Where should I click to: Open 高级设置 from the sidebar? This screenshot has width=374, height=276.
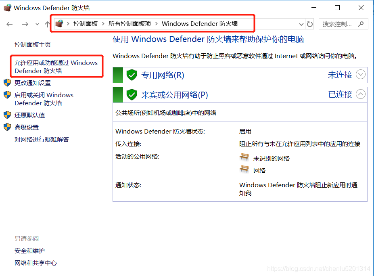(27, 127)
